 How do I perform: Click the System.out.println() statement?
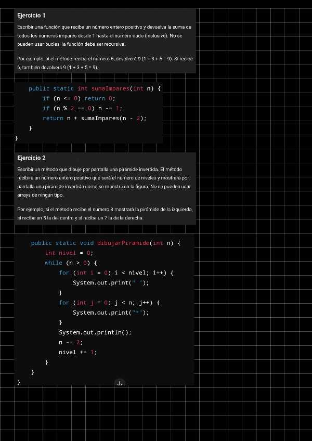click(x=95, y=332)
